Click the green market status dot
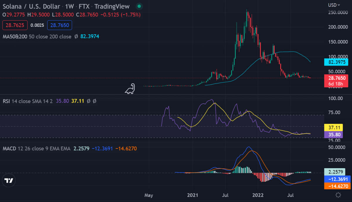The image size is (352, 202). click(140, 6)
